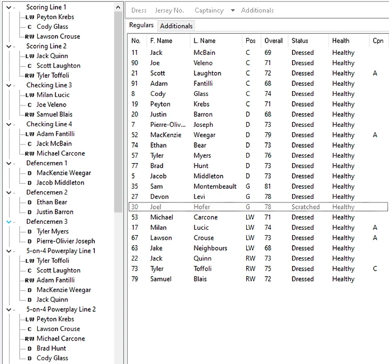Select Scott Laughton in Scoring Line 2
Screen dimensions: 389x364
59,66
